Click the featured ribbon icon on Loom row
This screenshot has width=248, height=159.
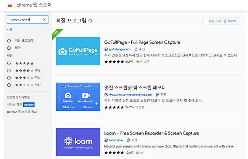(128, 140)
